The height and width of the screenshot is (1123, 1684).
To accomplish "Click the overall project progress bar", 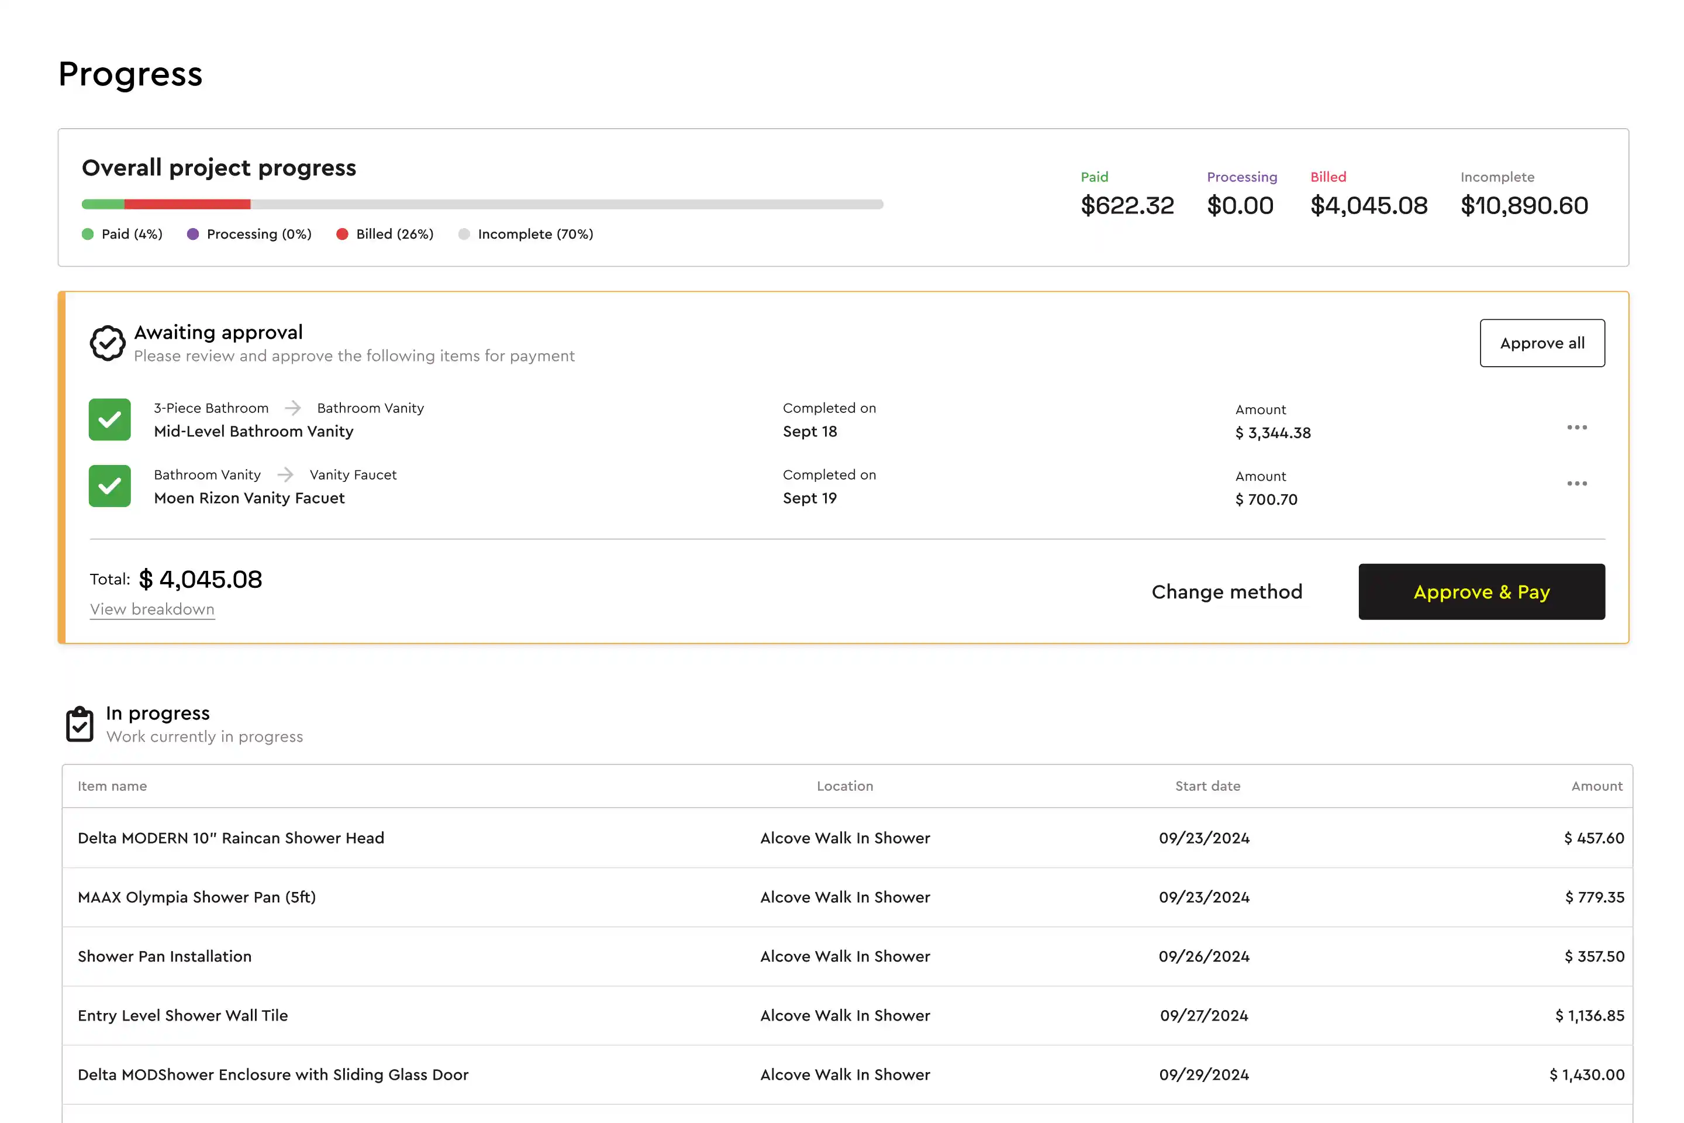I will click(x=482, y=204).
